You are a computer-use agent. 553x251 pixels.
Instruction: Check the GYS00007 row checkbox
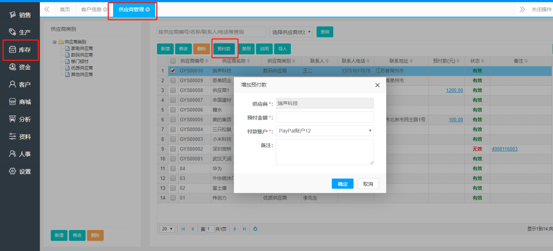173,100
